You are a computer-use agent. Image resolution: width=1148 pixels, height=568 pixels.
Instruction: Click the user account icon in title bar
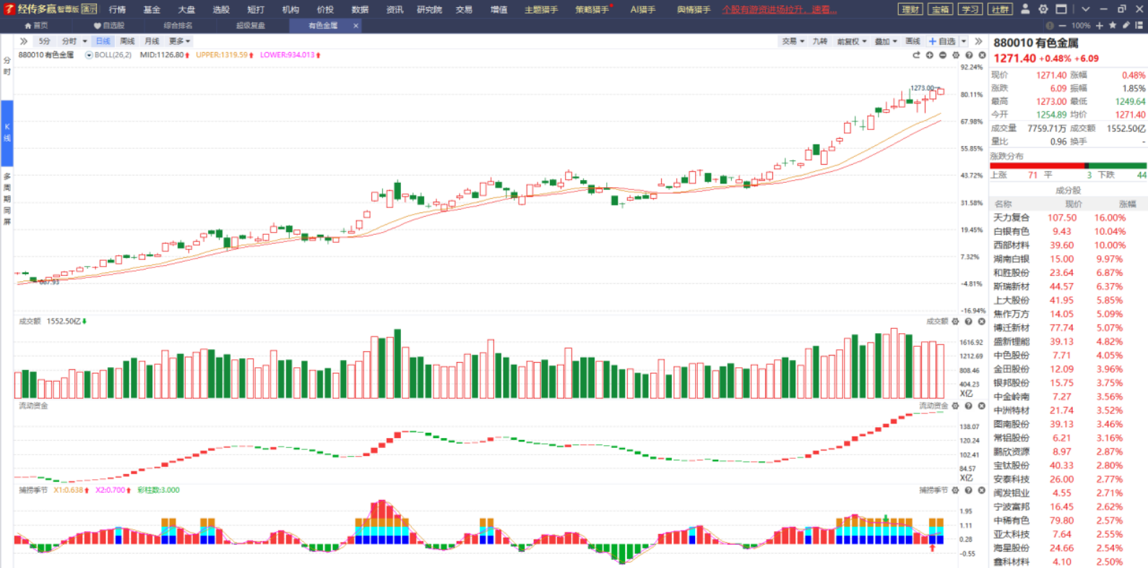(x=1024, y=9)
